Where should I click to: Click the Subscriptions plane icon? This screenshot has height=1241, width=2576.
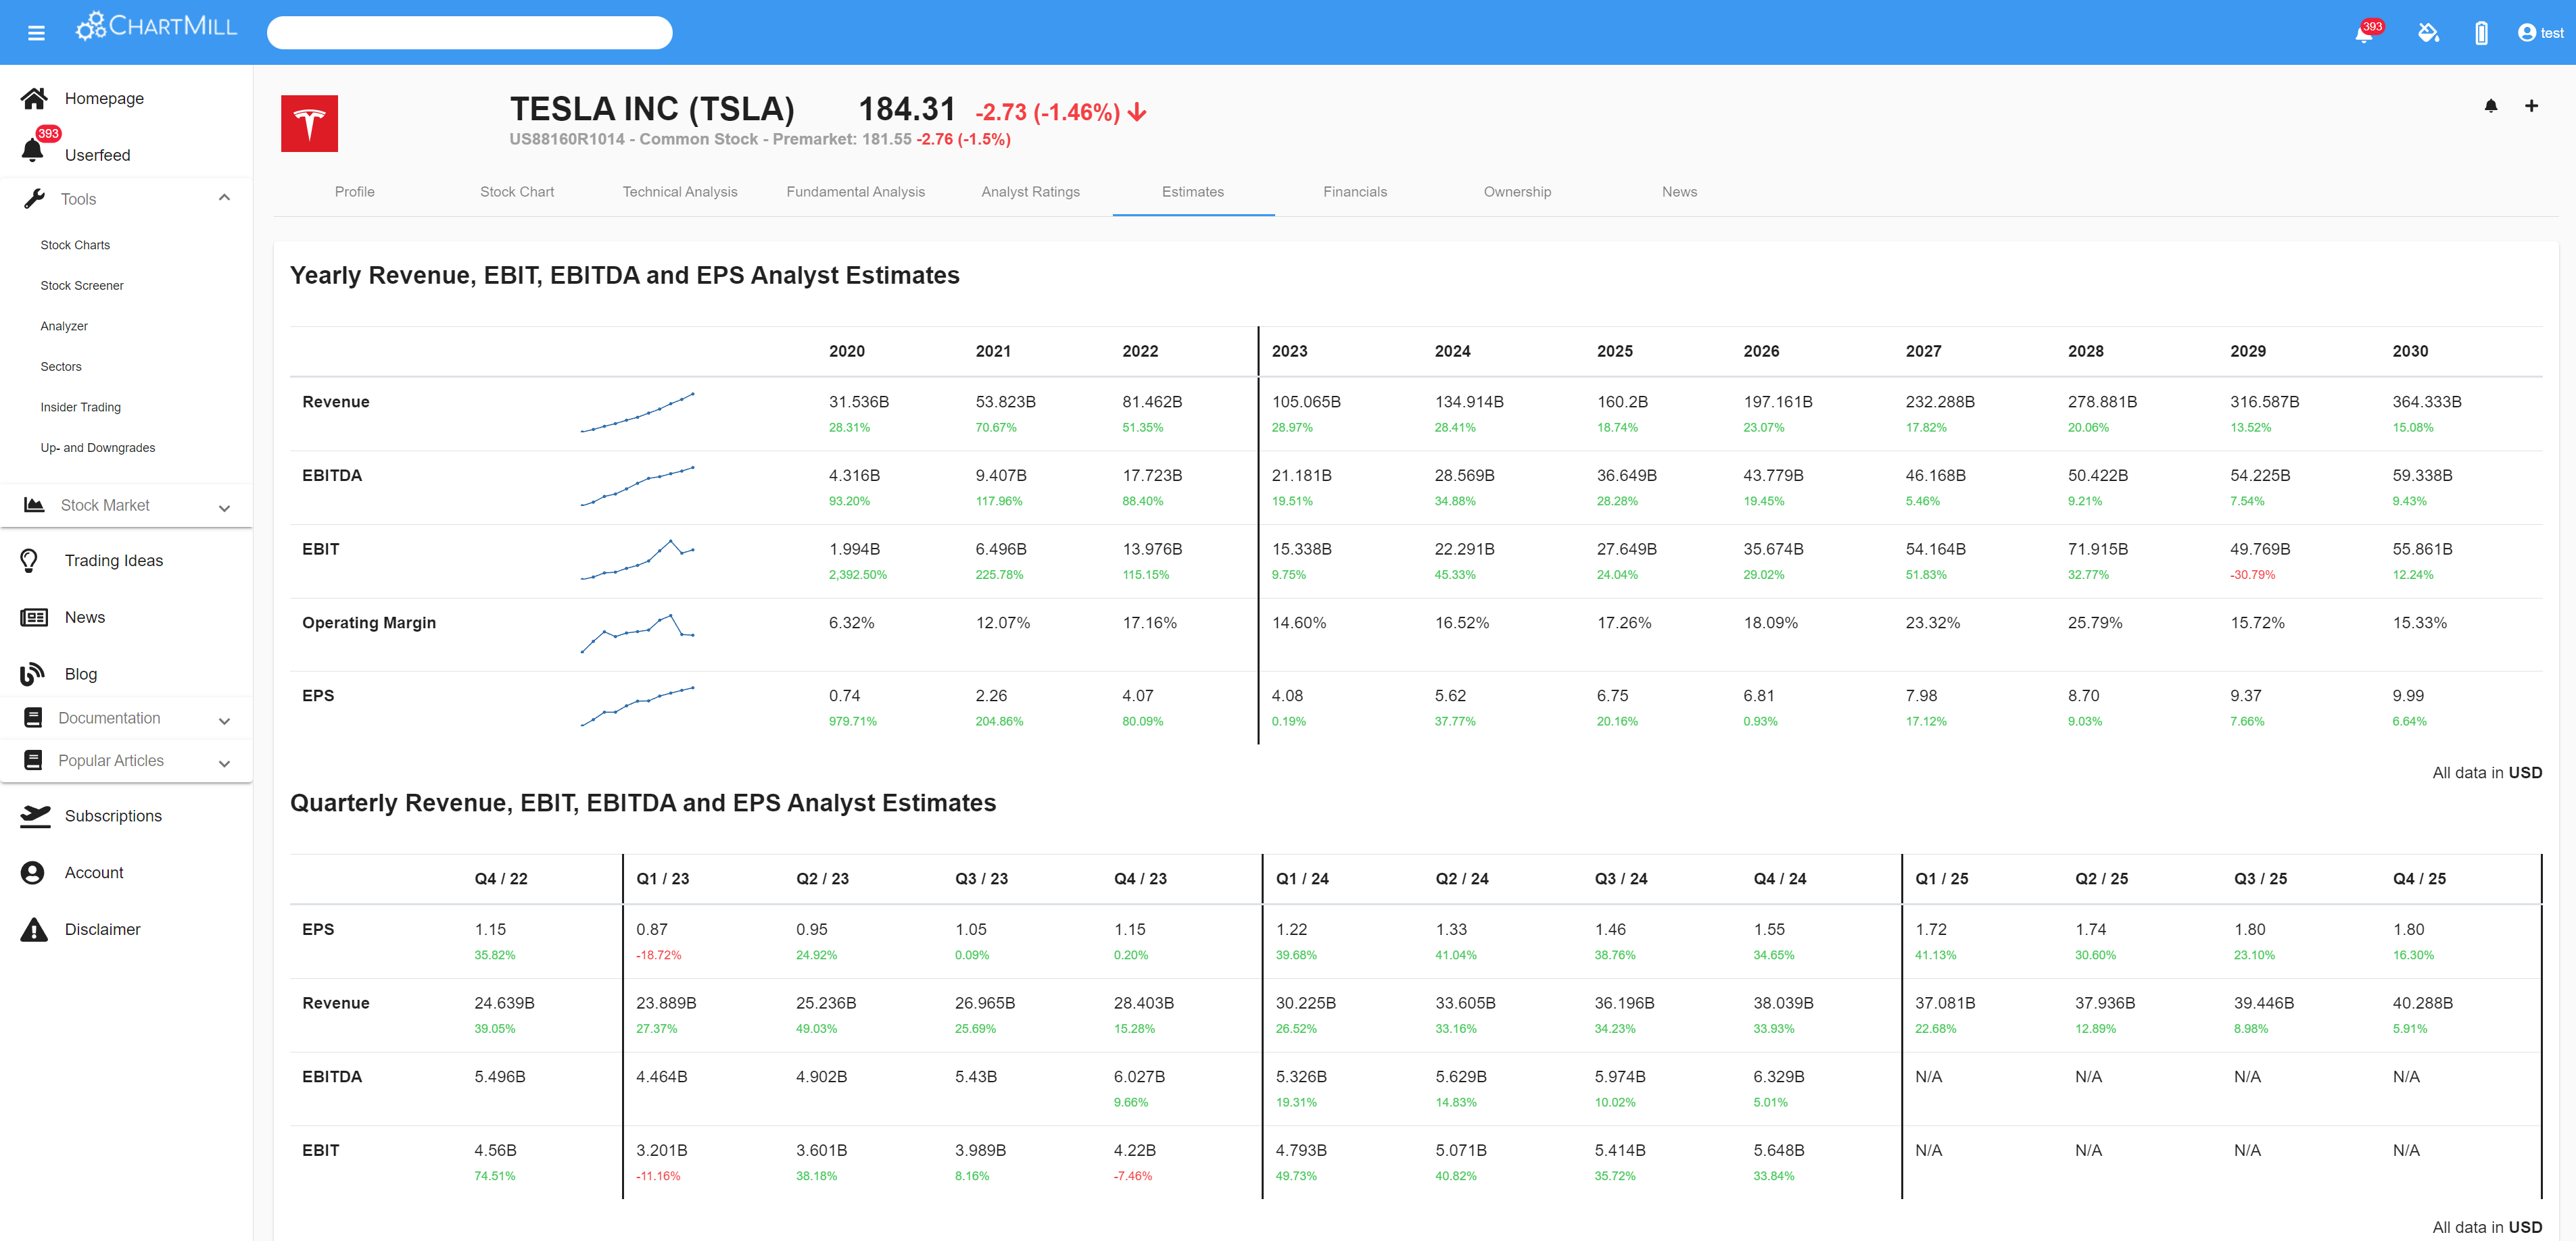35,815
